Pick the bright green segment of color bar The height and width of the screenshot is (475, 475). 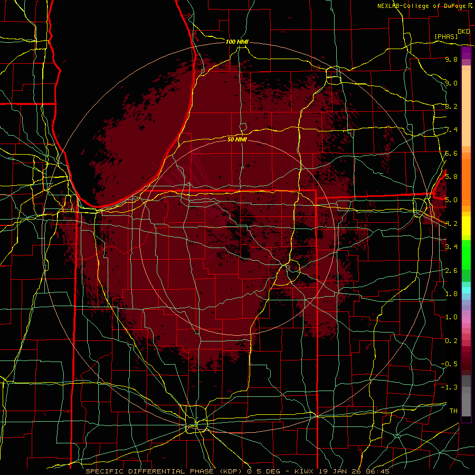466,254
